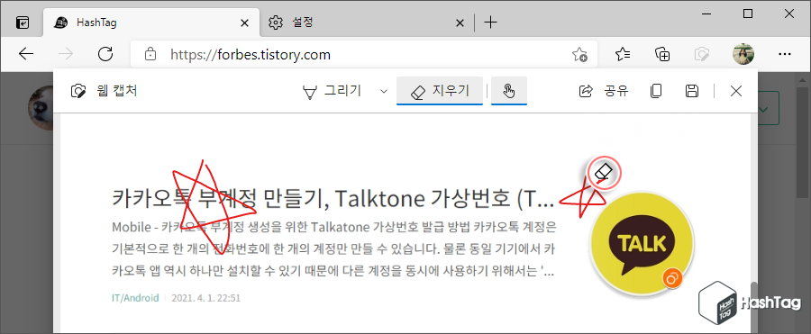View site information lock icon
The image size is (811, 334).
click(x=150, y=54)
